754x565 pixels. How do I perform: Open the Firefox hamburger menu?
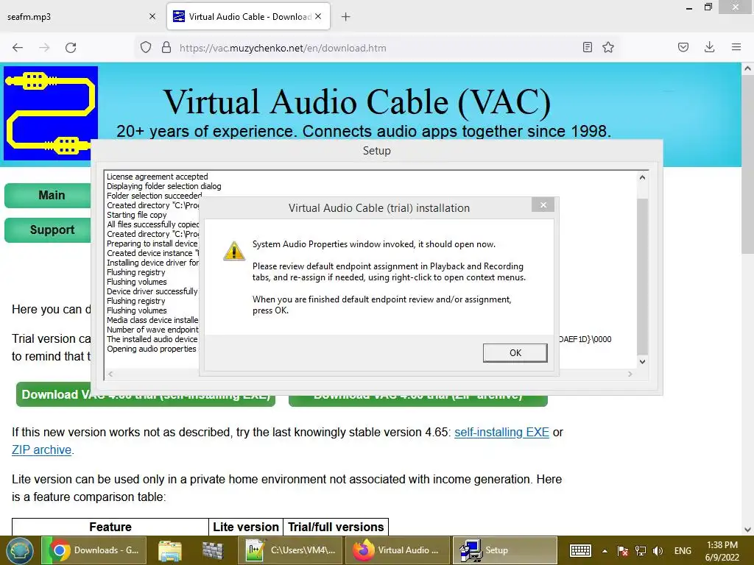(736, 47)
